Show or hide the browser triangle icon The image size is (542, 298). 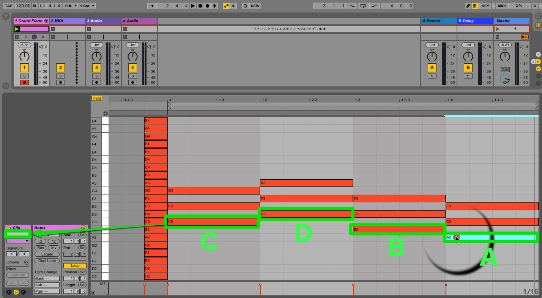pyautogui.click(x=6, y=16)
